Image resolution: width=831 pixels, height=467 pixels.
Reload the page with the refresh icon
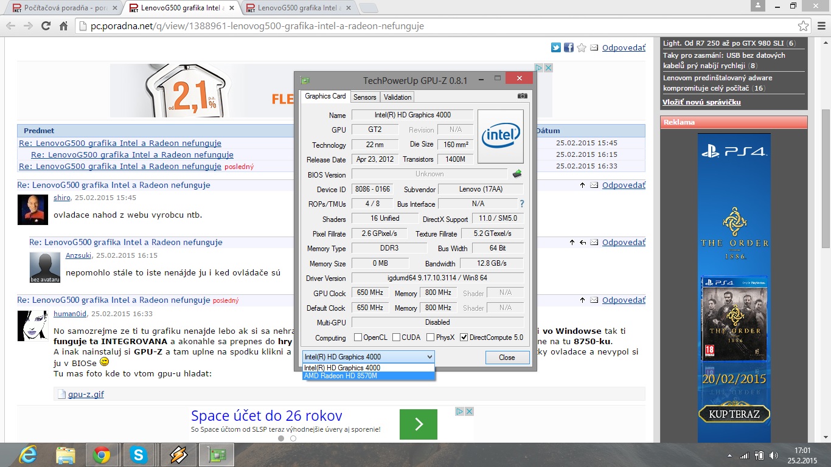pos(46,26)
